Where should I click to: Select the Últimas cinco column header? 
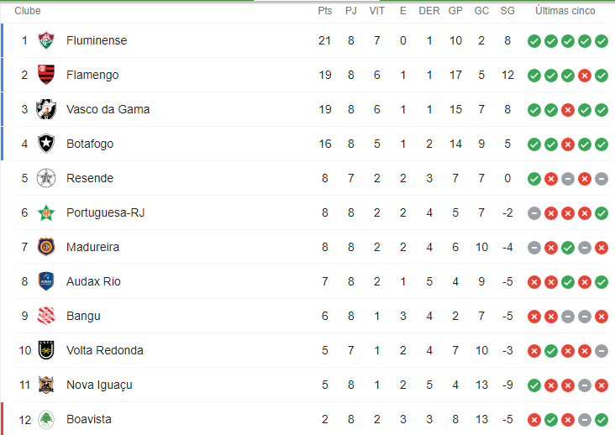[565, 11]
